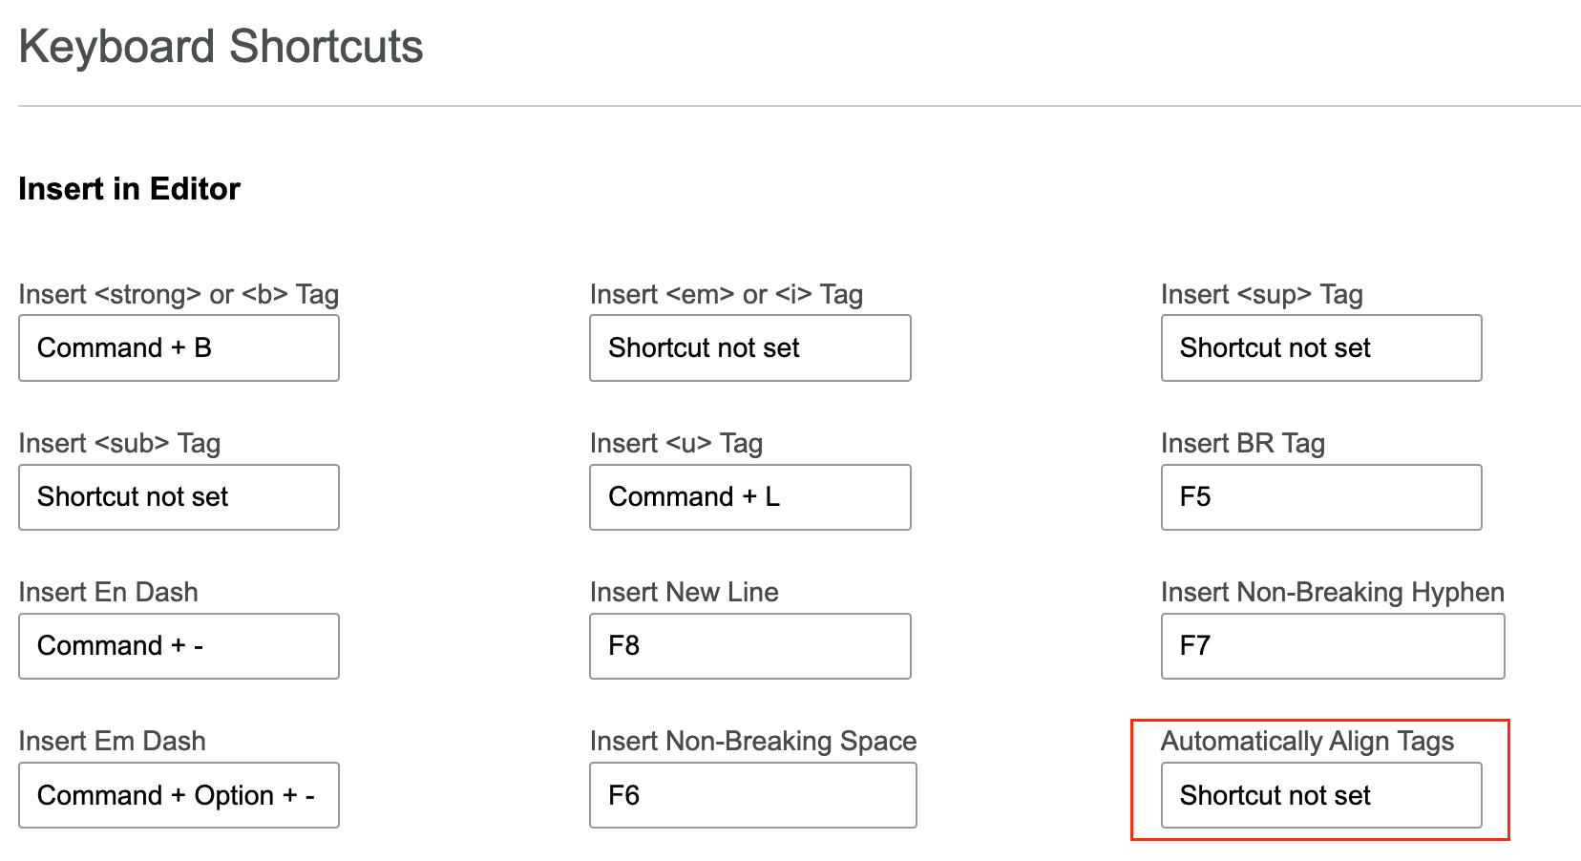Click the 'Automatically Align Tags' label text
The height and width of the screenshot is (861, 1581).
1307,742
